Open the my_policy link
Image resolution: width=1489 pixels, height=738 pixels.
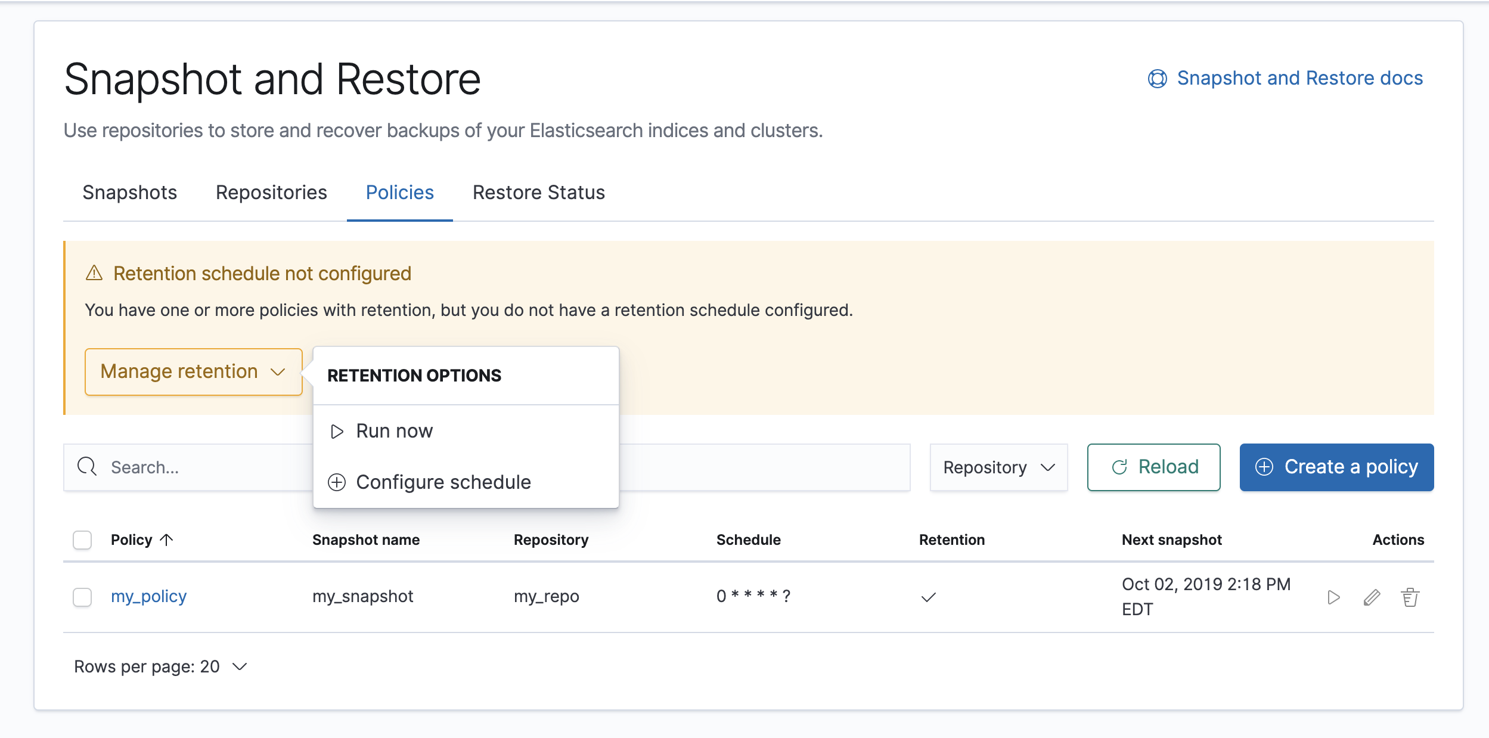(148, 596)
